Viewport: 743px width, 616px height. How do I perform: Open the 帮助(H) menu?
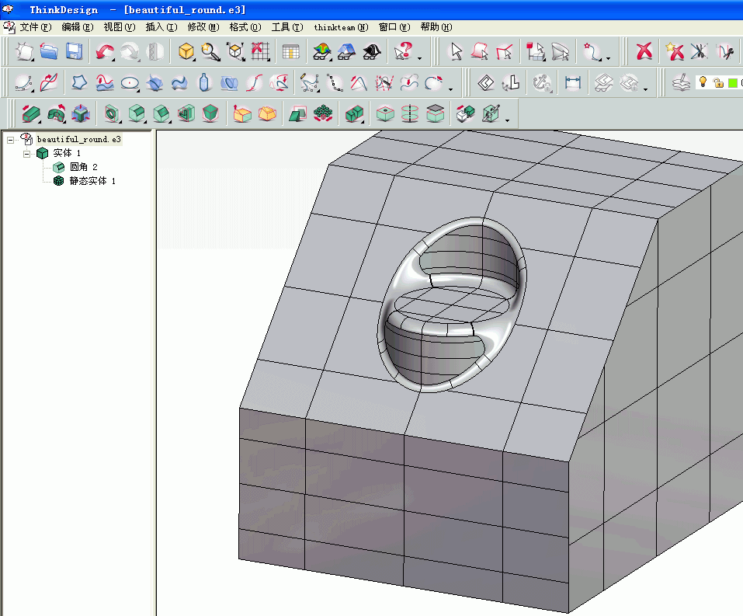click(x=436, y=27)
